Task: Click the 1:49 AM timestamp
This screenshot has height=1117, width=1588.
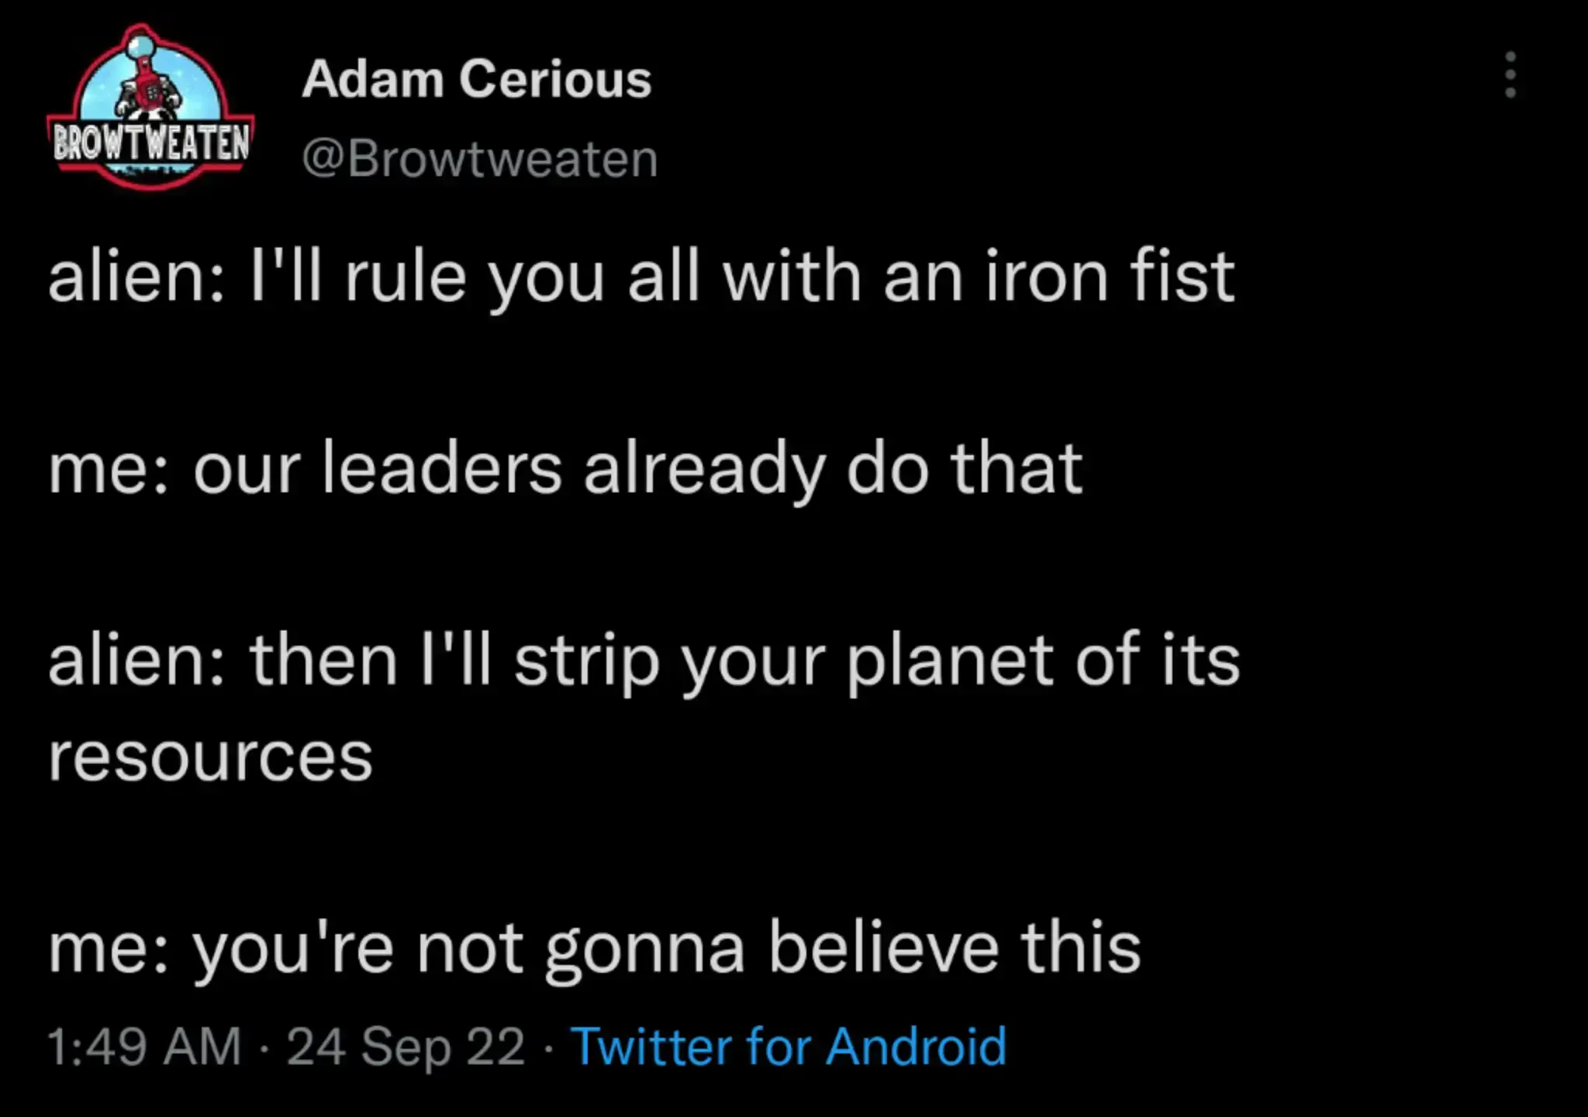Action: pyautogui.click(x=144, y=1046)
